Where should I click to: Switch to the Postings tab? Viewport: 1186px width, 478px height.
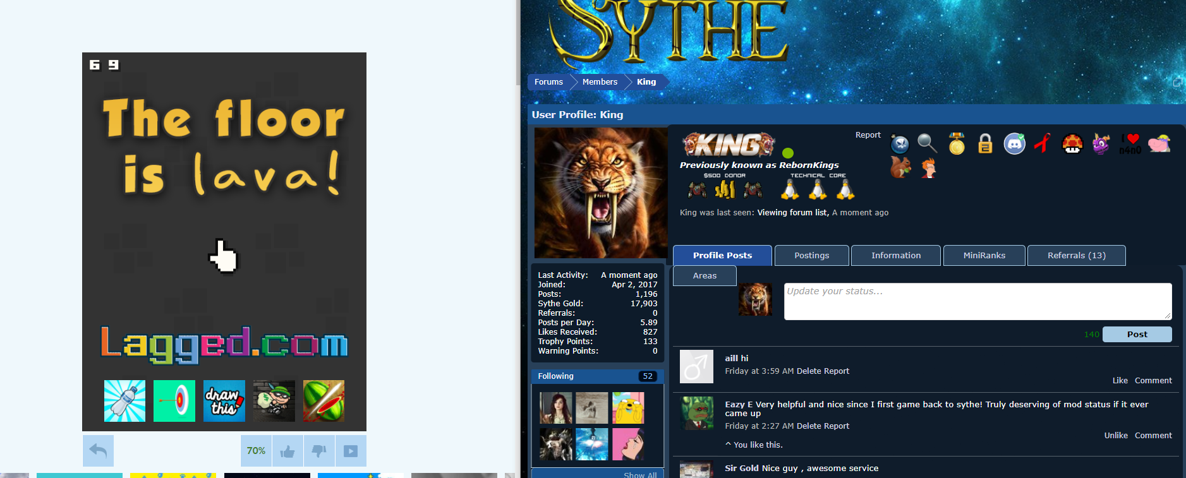pos(811,256)
